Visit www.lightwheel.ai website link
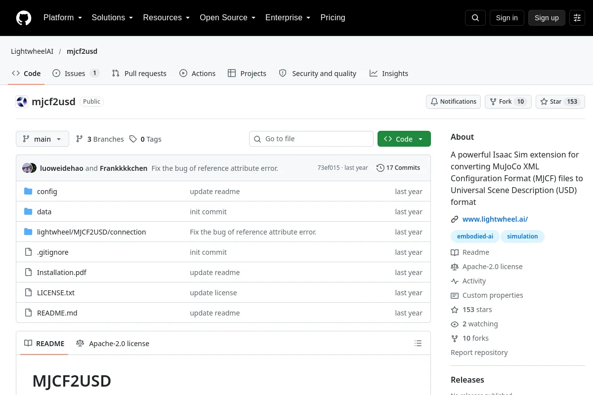This screenshot has width=593, height=395. click(495, 219)
